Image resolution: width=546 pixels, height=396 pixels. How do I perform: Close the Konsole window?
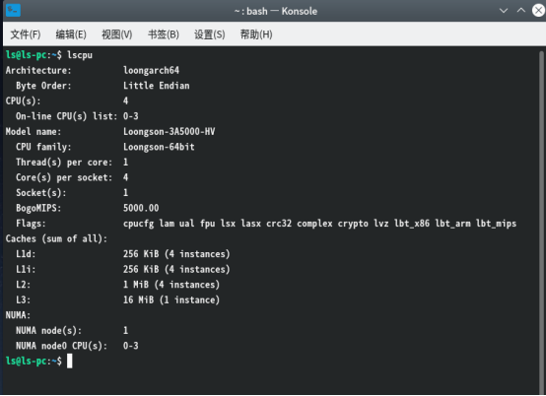coord(538,11)
